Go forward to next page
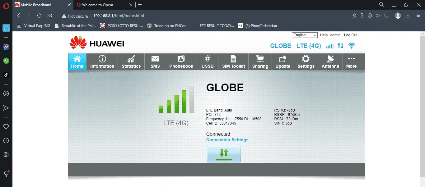 click(x=29, y=16)
